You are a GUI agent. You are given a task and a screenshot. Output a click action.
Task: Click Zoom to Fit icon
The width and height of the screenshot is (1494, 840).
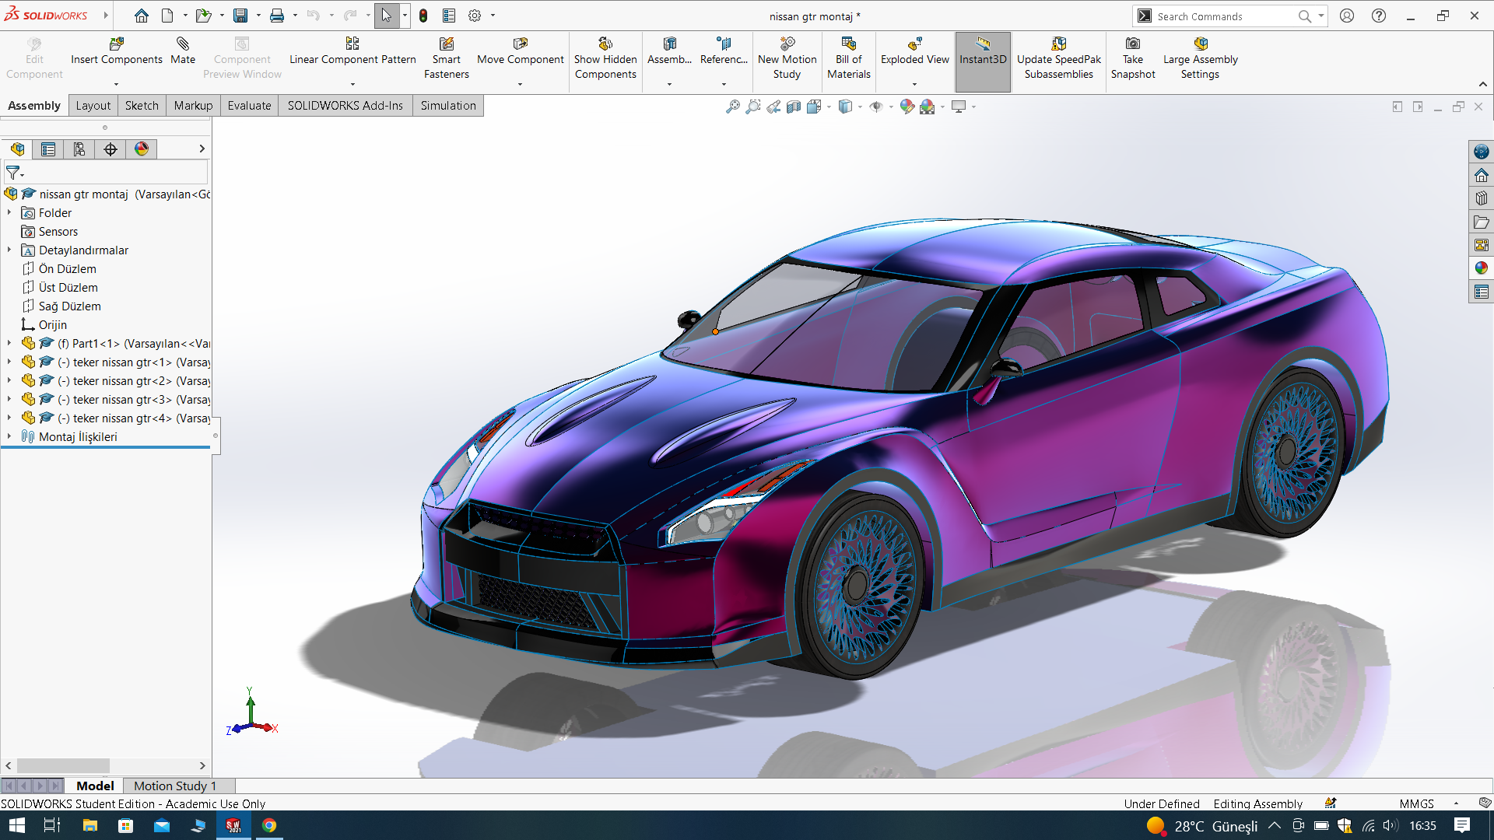[x=732, y=107]
